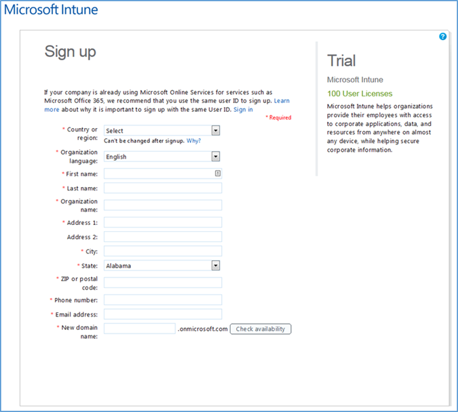Focus the Organization name input field
This screenshot has width=458, height=412.
[163, 205]
